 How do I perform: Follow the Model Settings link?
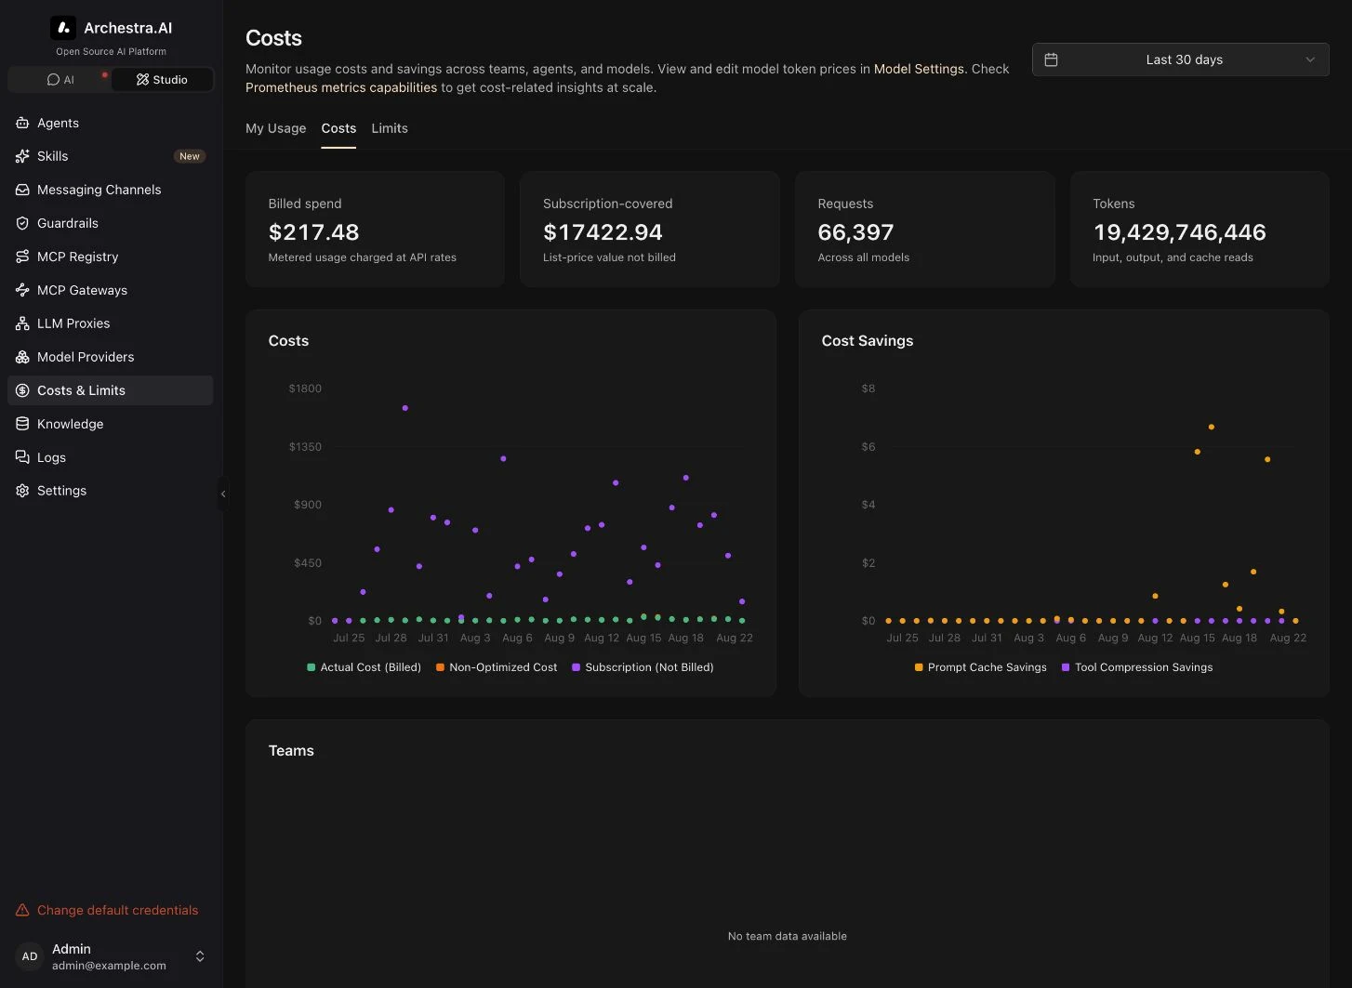click(919, 69)
